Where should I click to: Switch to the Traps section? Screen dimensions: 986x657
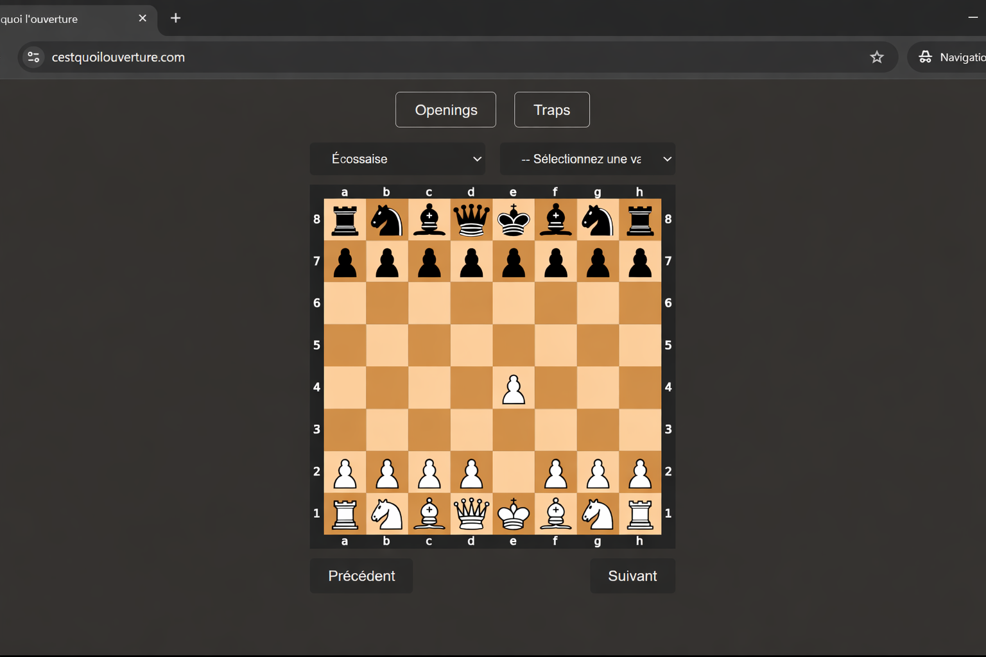[x=551, y=109]
